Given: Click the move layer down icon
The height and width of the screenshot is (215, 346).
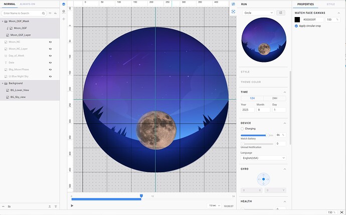Looking at the screenshot, I should pyautogui.click(x=56, y=206).
